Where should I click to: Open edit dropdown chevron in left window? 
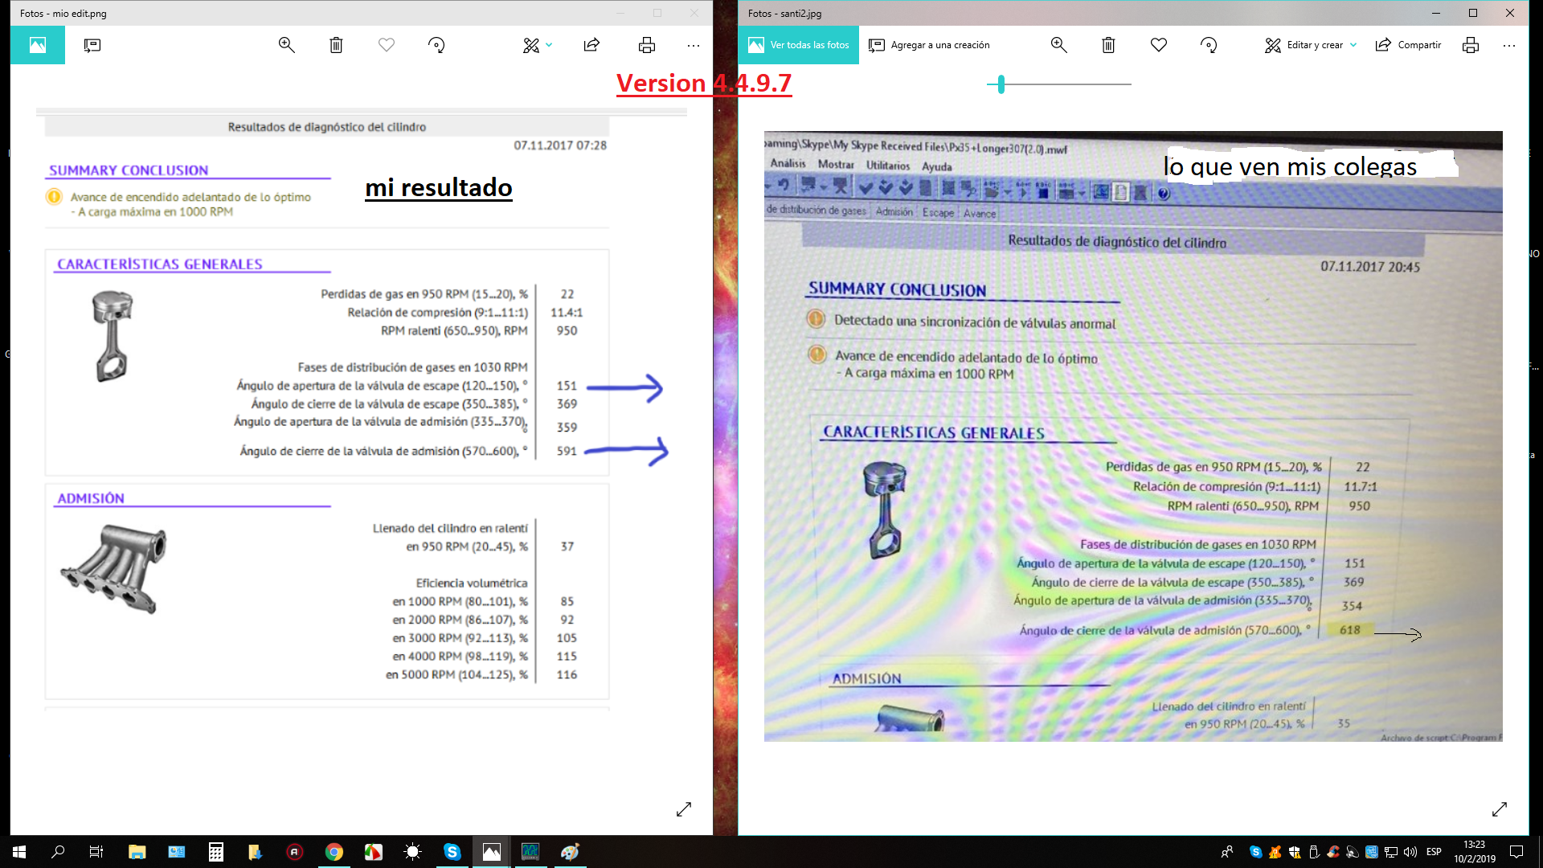[549, 45]
